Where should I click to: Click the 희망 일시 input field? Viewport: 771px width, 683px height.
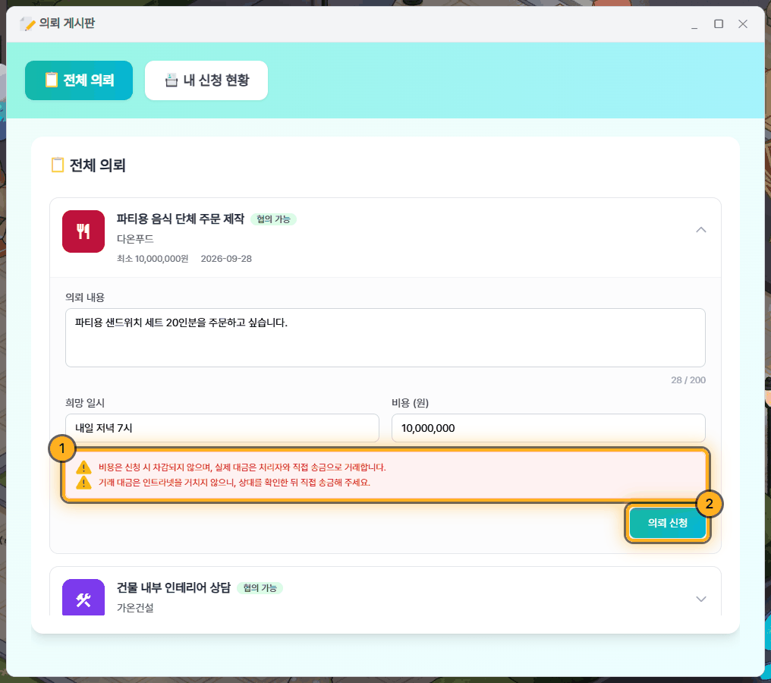222,428
